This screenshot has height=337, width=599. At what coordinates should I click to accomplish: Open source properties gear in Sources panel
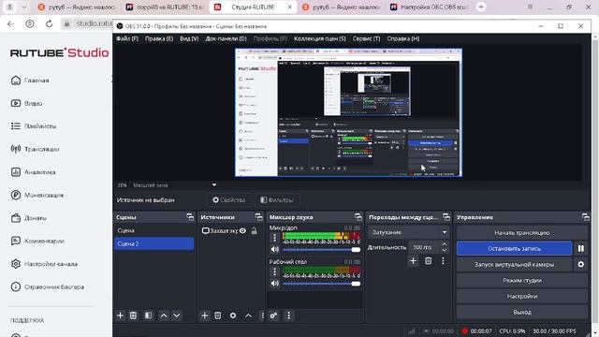tap(233, 315)
